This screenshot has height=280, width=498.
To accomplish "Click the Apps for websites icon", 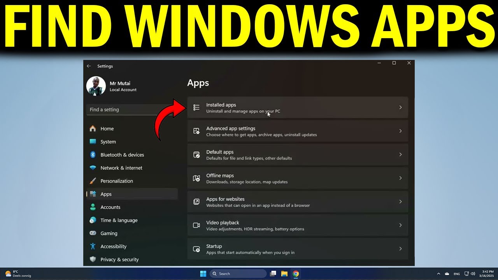I will 196,202.
